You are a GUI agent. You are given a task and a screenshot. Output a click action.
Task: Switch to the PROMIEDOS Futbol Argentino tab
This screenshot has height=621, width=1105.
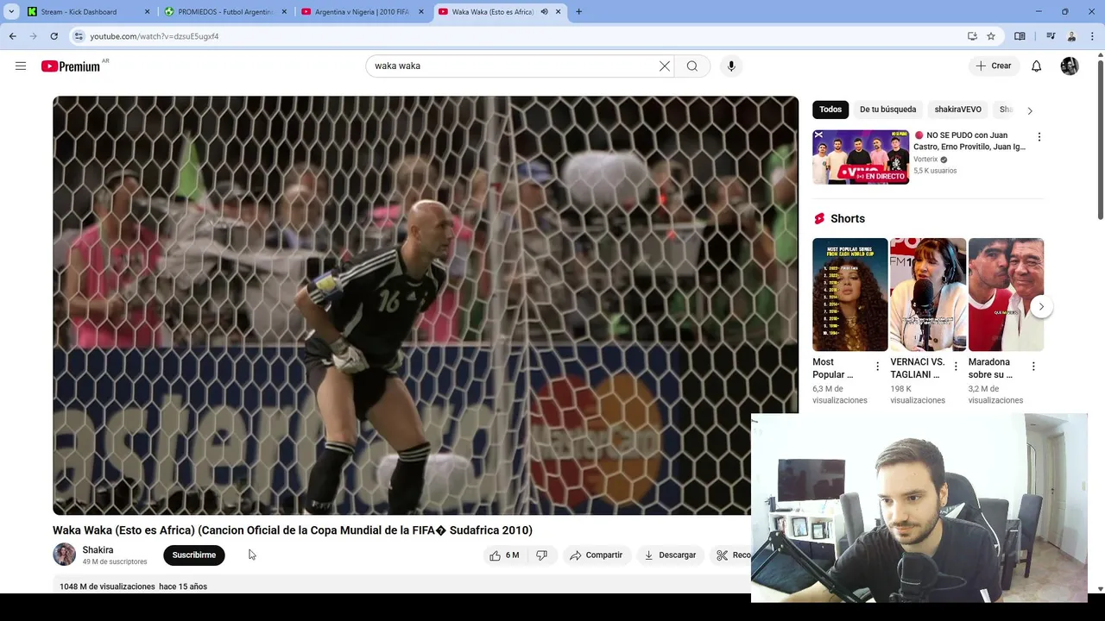click(x=224, y=12)
